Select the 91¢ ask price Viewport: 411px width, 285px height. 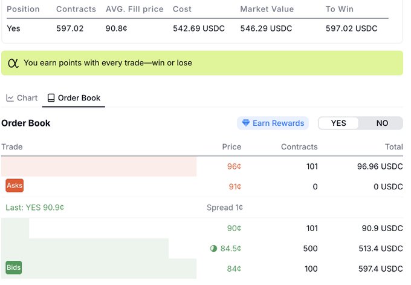pos(234,186)
